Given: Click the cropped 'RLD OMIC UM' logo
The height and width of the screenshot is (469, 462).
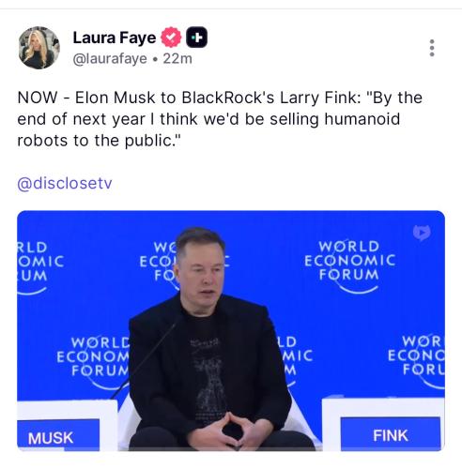Looking at the screenshot, I should 40,267.
